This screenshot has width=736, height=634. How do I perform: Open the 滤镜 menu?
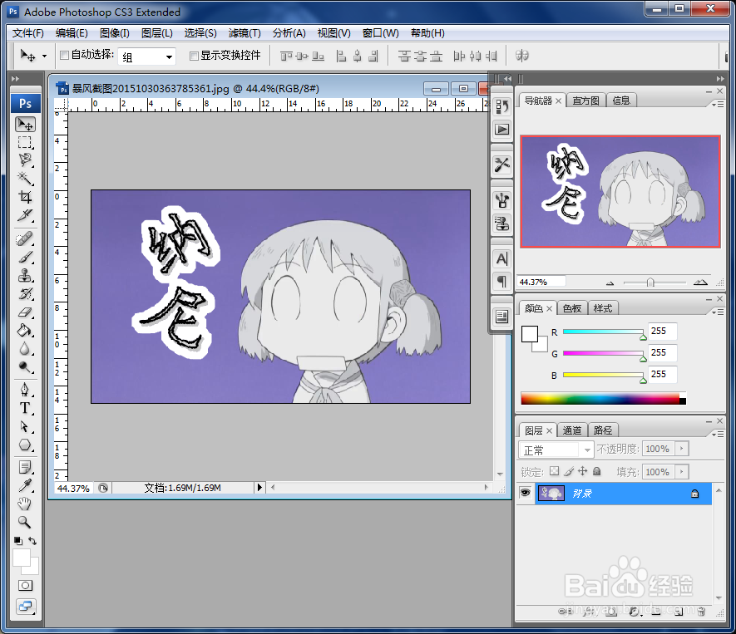pos(244,33)
